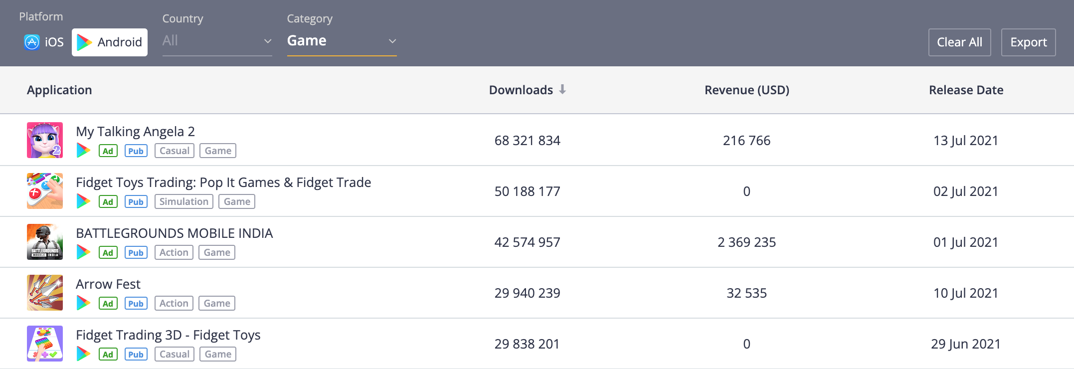Screen dimensions: 1074x369
Task: Select revenue value 32 535
Action: click(746, 293)
